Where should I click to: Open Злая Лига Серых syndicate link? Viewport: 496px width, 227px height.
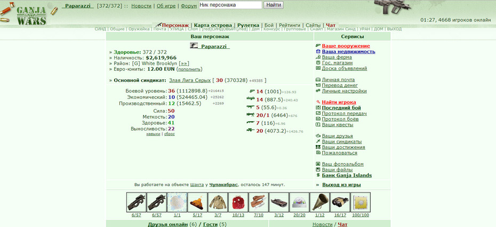click(190, 80)
